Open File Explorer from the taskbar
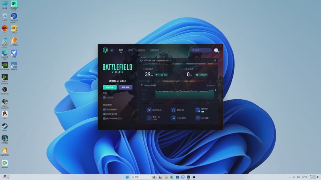The height and width of the screenshot is (180, 321). [166, 177]
